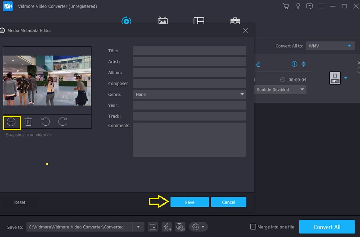Switch to the Toolbox tab
This screenshot has height=237, width=360.
click(x=235, y=21)
